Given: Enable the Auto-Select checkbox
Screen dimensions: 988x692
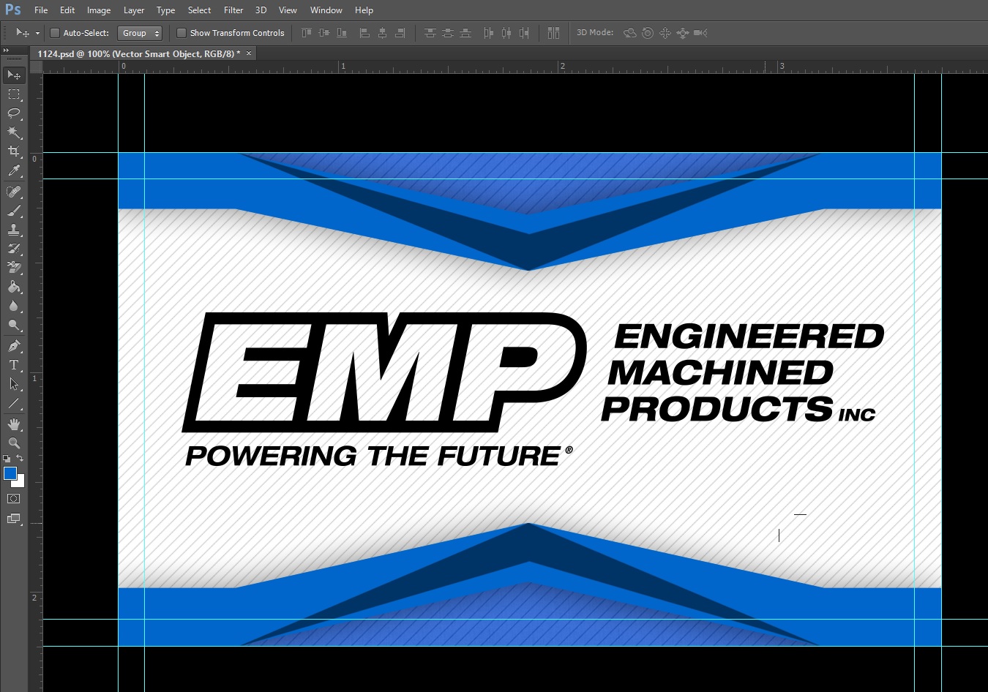Looking at the screenshot, I should (55, 33).
